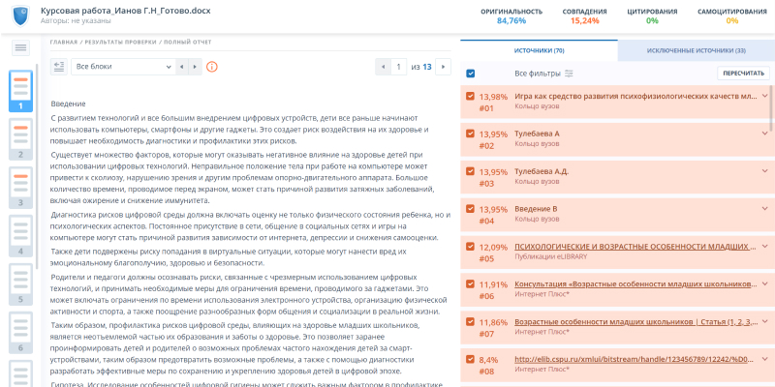775x387 pixels.
Task: Click 'Результаты проверки' breadcrumb
Action: point(120,42)
